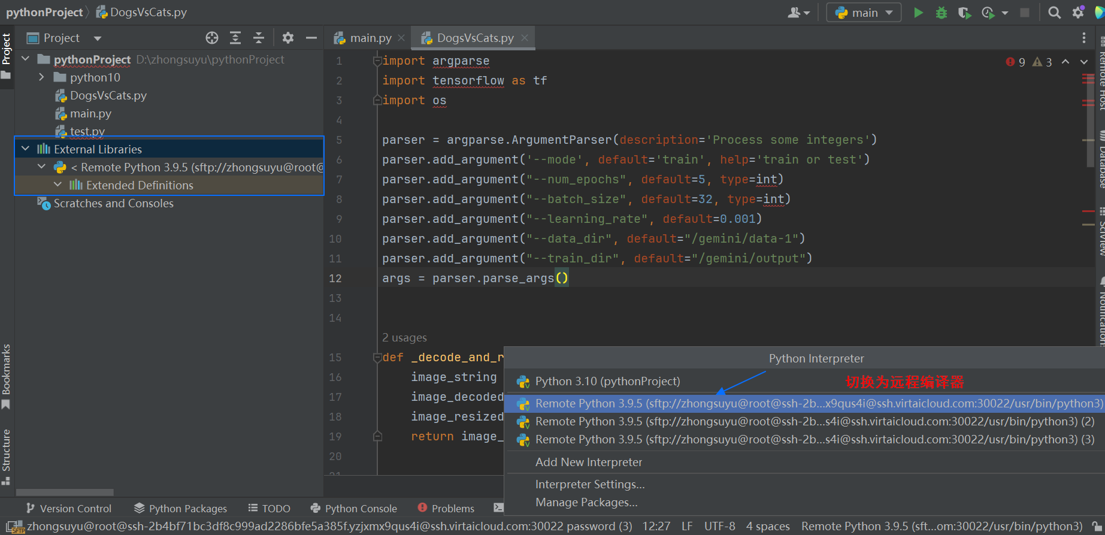Open Project view mode dropdown
This screenshot has width=1105, height=535.
pyautogui.click(x=97, y=38)
